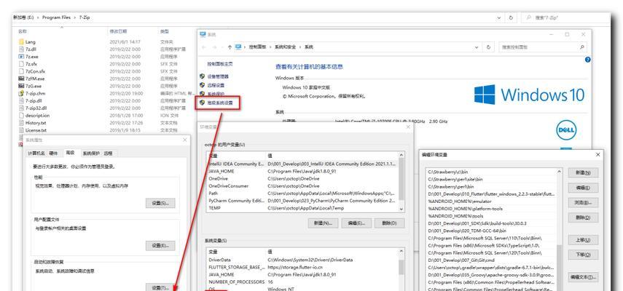Select the History.txt file icon

tap(21, 123)
